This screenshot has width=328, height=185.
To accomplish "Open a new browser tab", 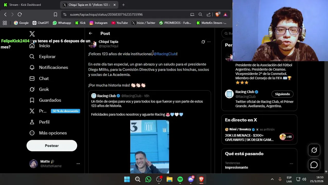I will (123, 5).
